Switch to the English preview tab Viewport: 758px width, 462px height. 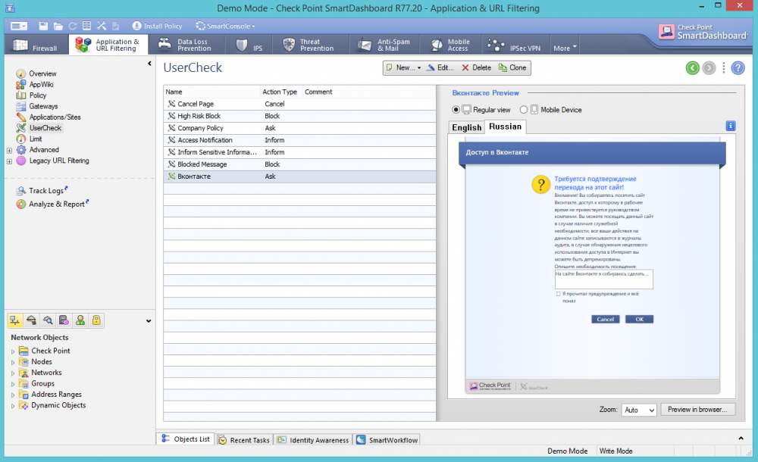click(466, 127)
